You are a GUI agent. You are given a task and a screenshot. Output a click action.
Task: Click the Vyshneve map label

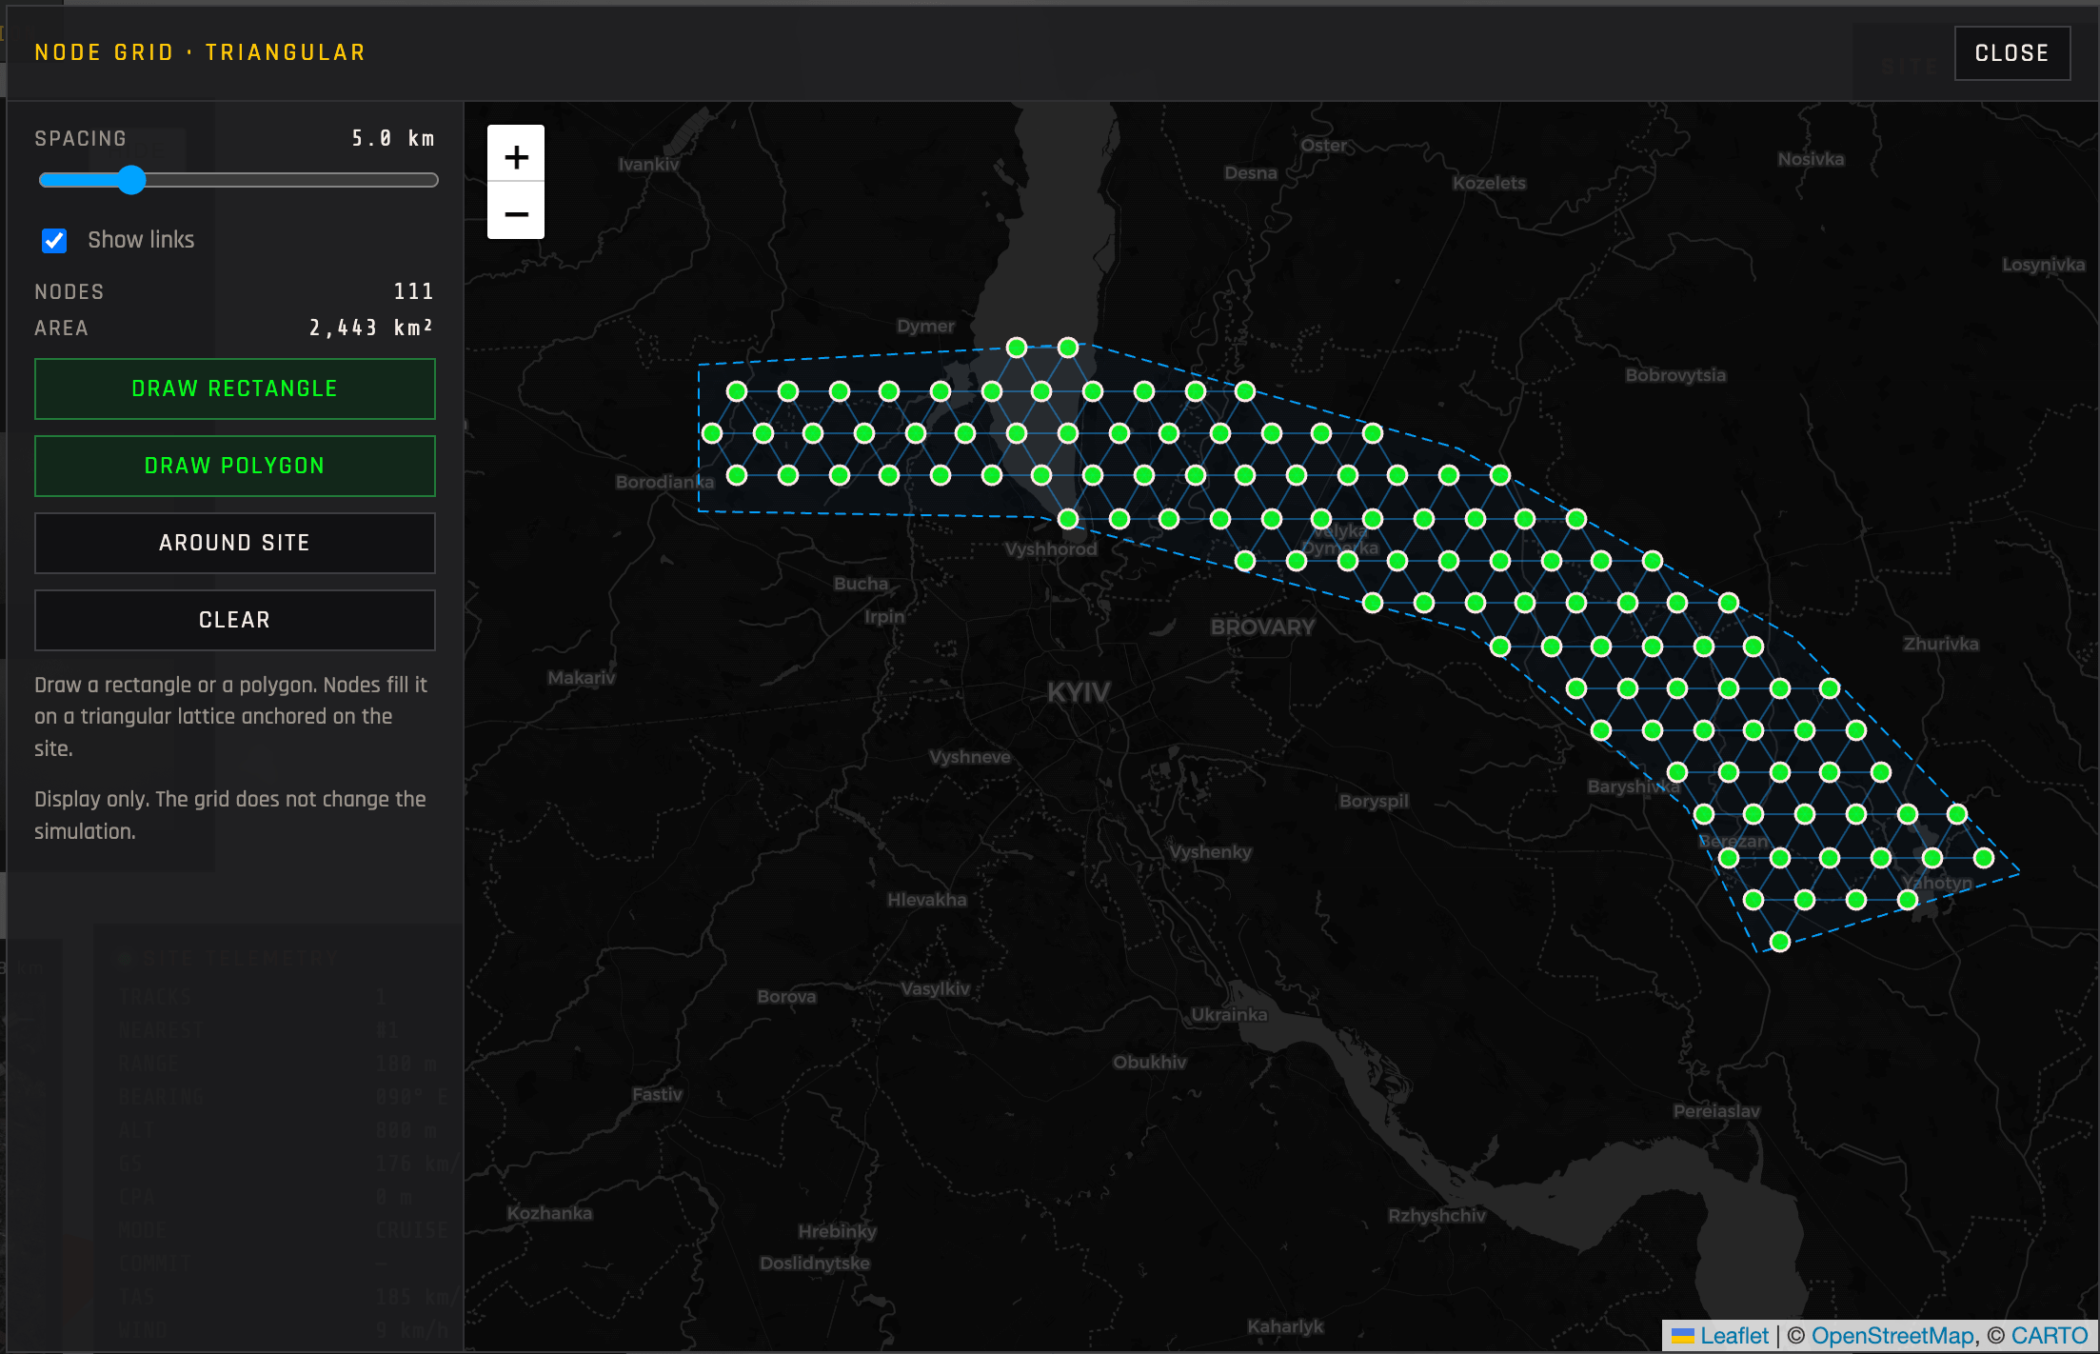[970, 757]
